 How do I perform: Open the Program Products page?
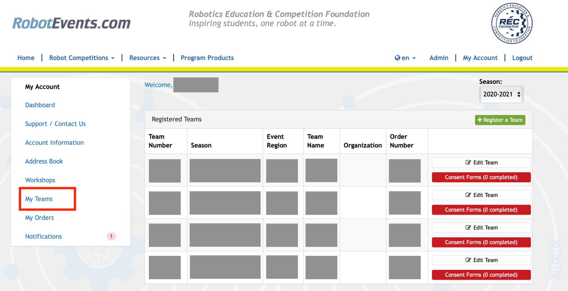click(207, 58)
